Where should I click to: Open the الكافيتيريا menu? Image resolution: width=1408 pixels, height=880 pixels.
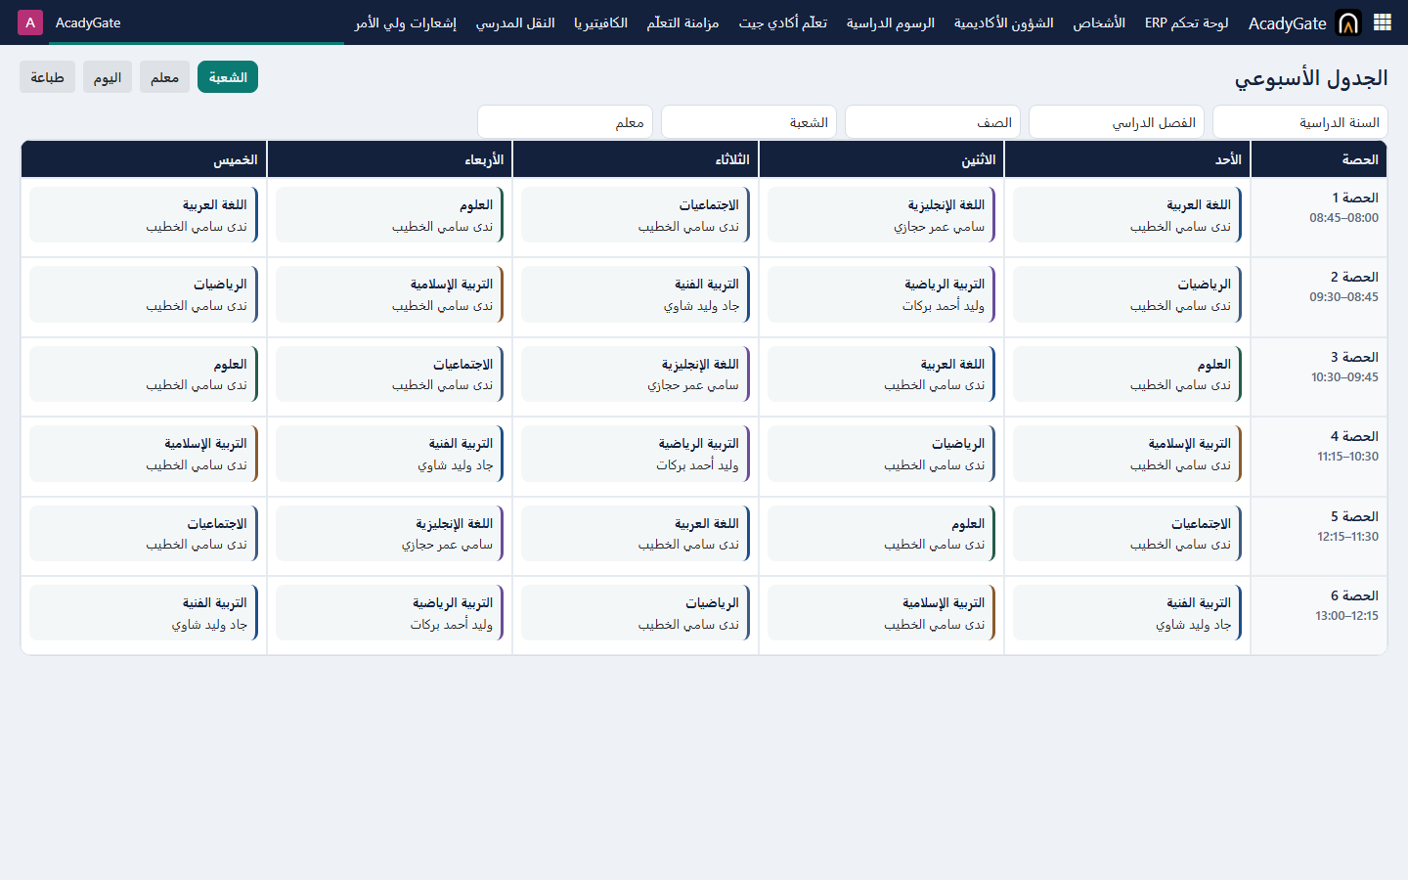[600, 22]
